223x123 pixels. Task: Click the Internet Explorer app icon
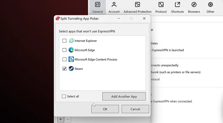click(71, 41)
